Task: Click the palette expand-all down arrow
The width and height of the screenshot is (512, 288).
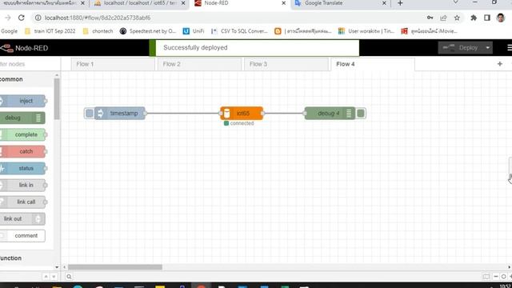Action: click(x=54, y=277)
